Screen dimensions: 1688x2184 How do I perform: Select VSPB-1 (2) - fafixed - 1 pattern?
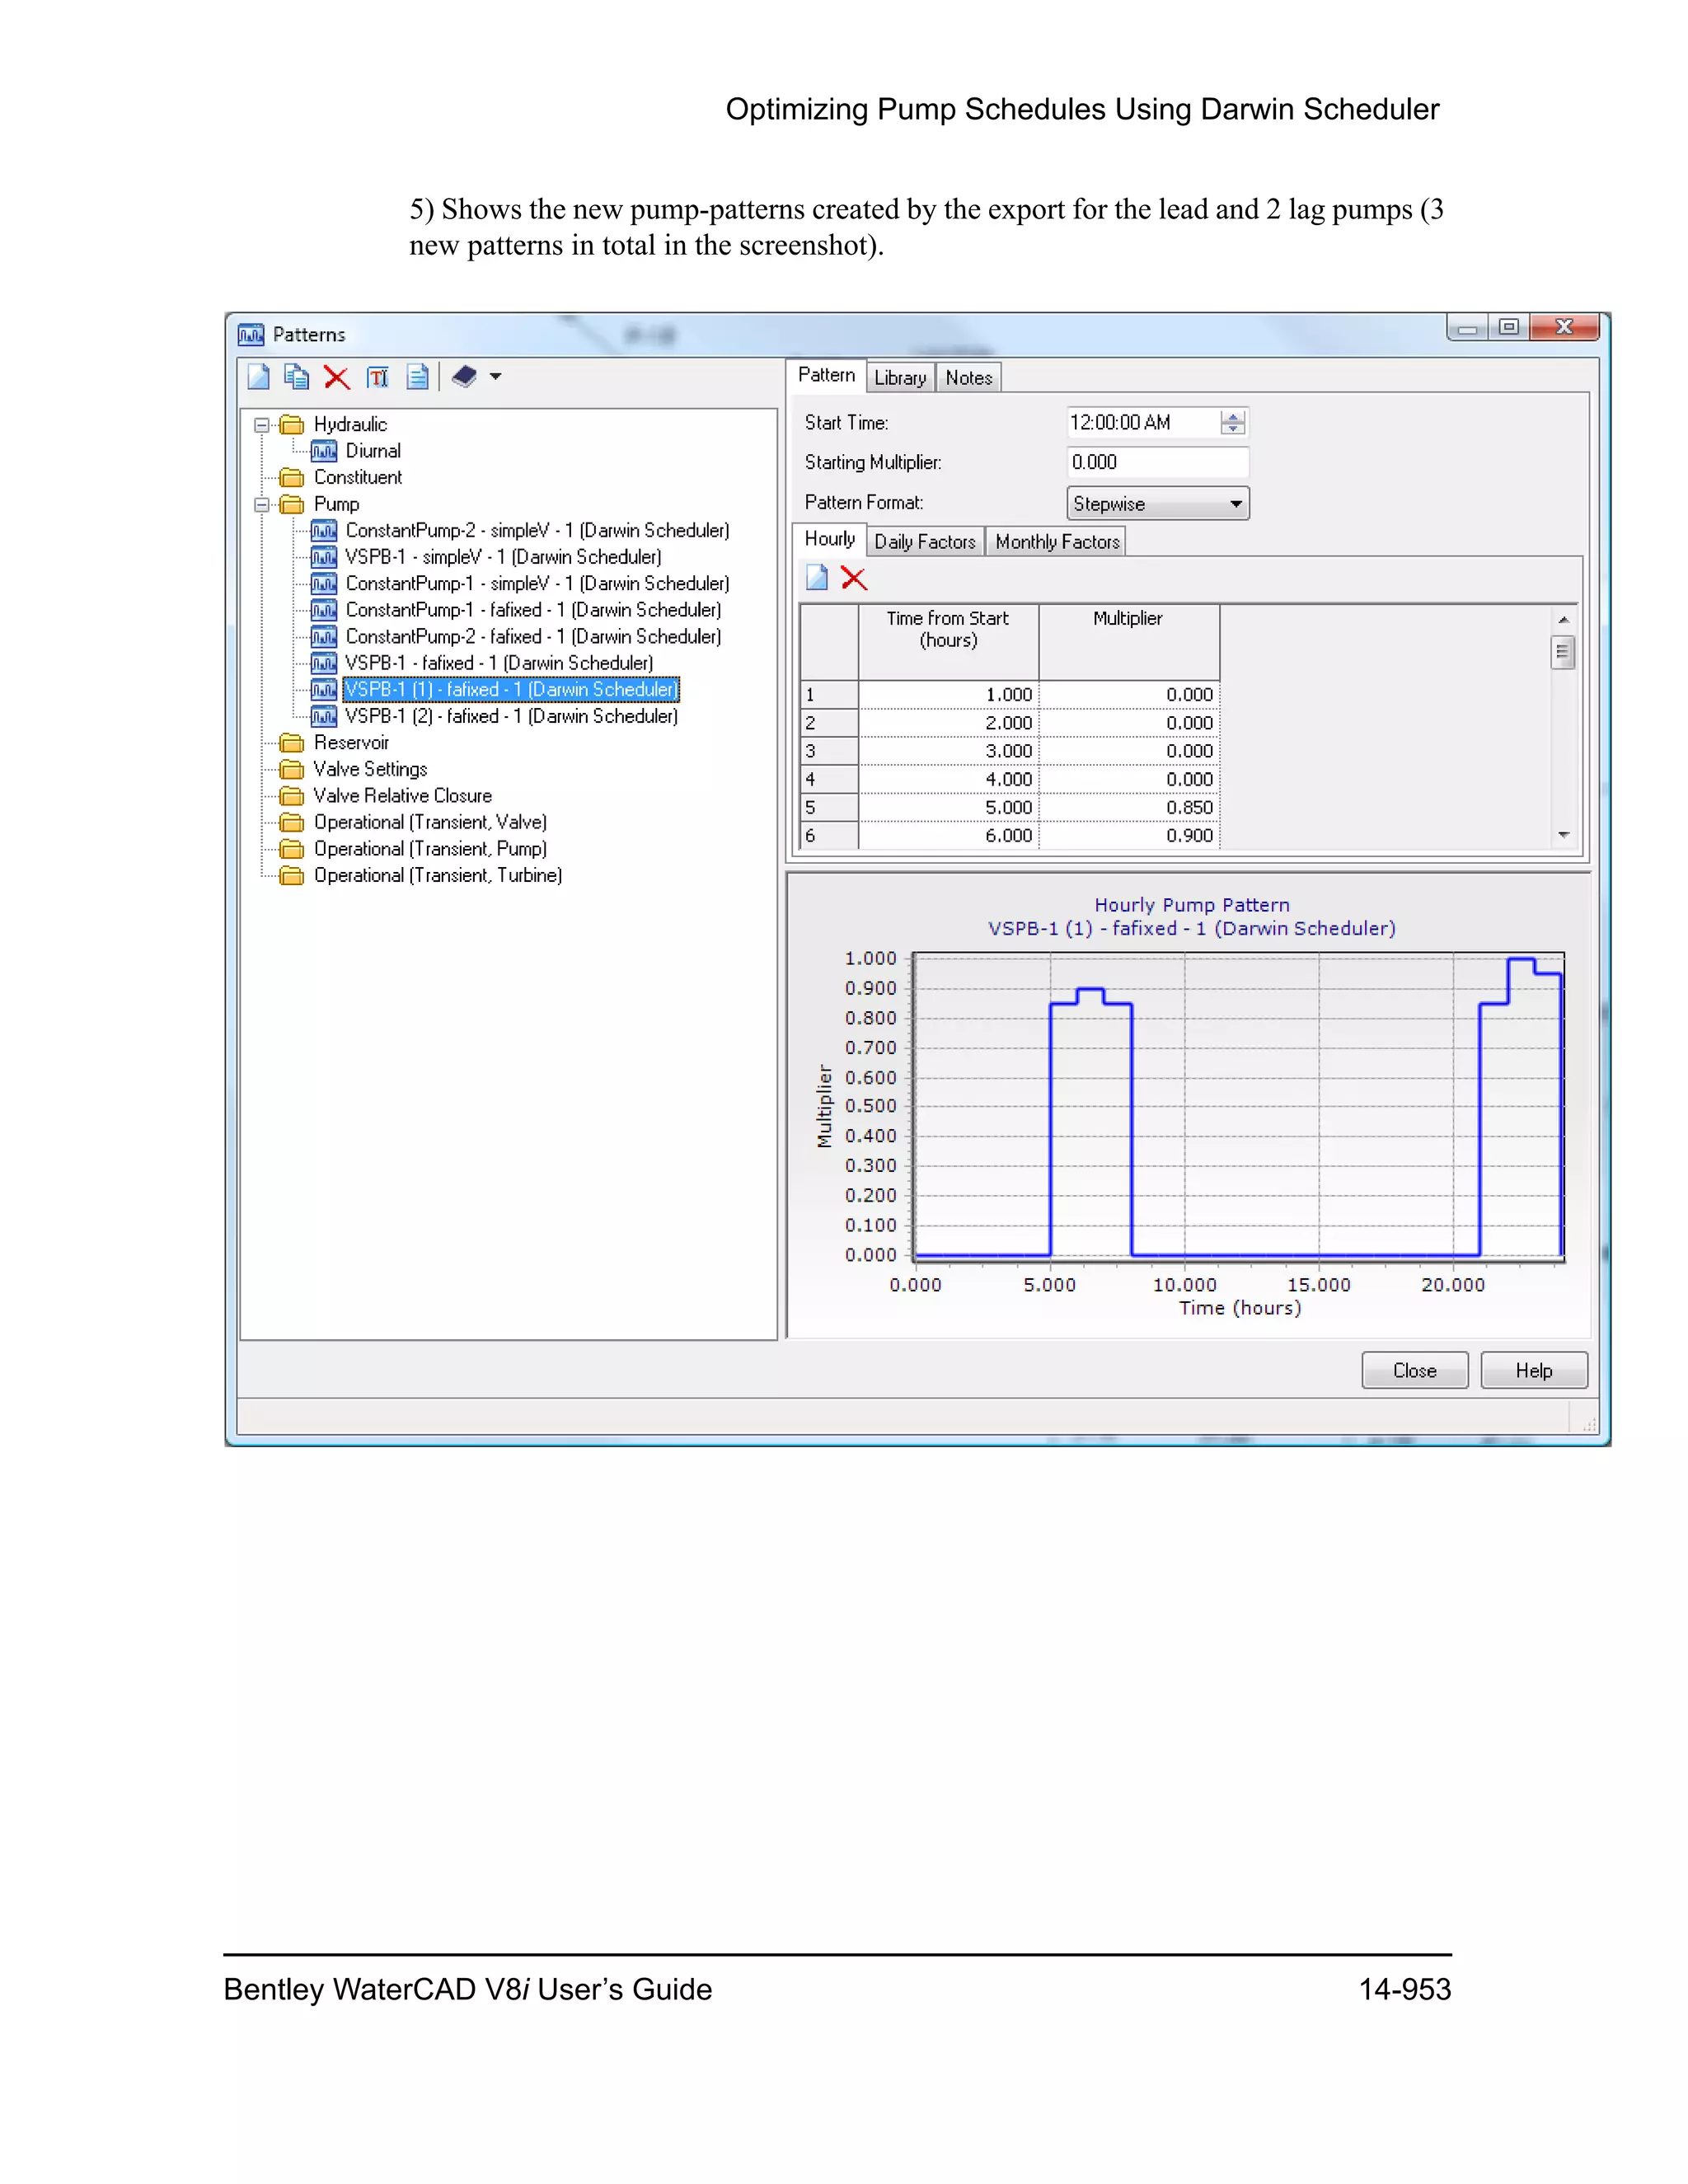(x=511, y=716)
